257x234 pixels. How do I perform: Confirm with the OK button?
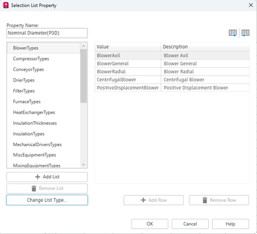point(150,224)
